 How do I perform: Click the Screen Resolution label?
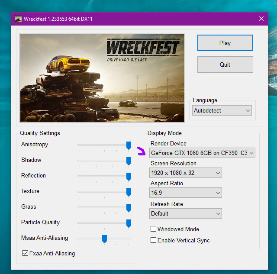[174, 164]
